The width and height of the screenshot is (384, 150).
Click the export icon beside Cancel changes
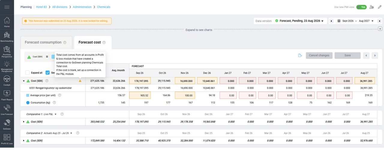pos(300,55)
